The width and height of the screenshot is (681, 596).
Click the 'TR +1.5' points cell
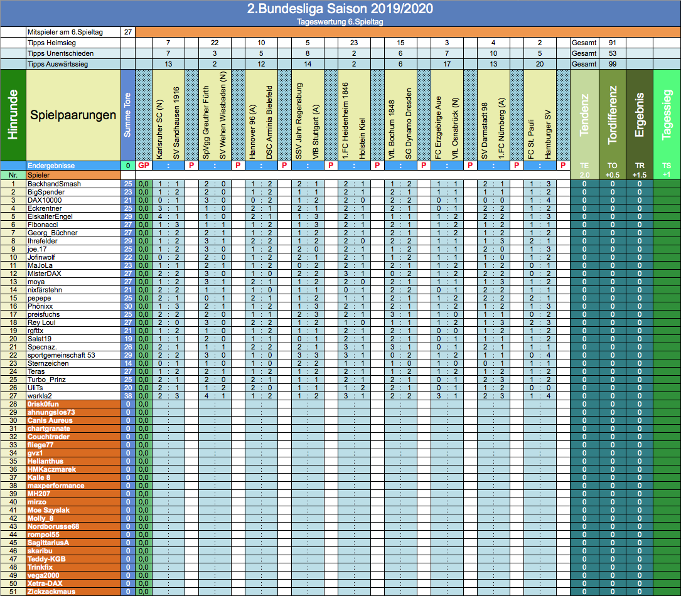click(x=640, y=170)
